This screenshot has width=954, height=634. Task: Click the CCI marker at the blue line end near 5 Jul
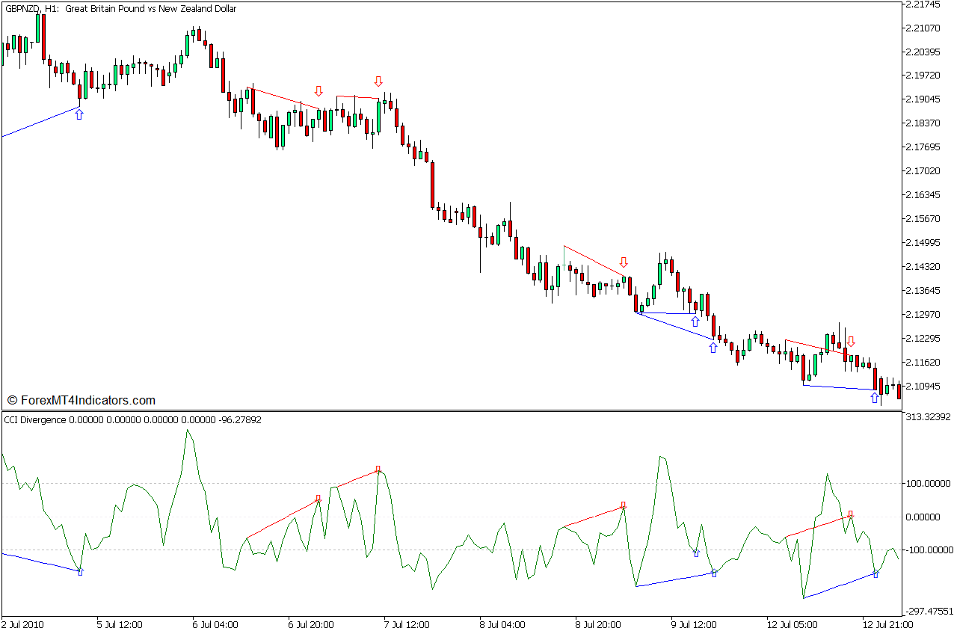[x=81, y=571]
